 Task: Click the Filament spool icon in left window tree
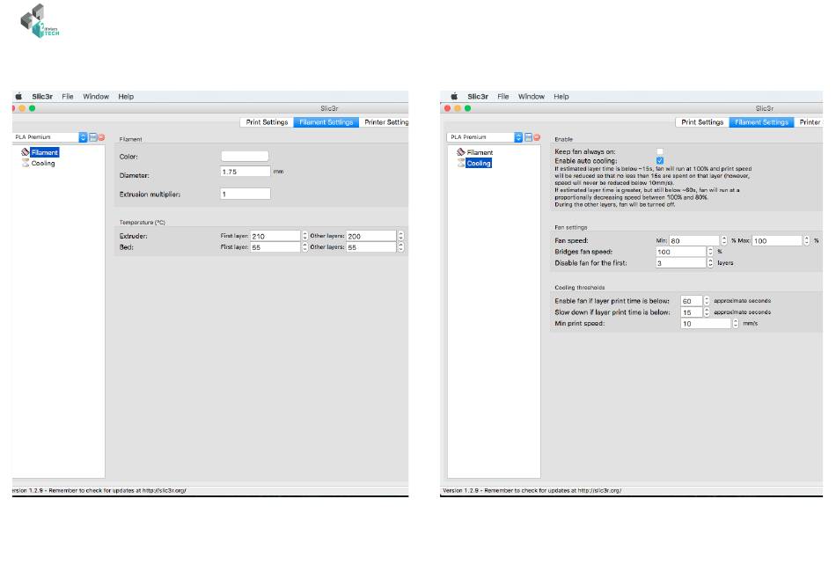(x=25, y=152)
